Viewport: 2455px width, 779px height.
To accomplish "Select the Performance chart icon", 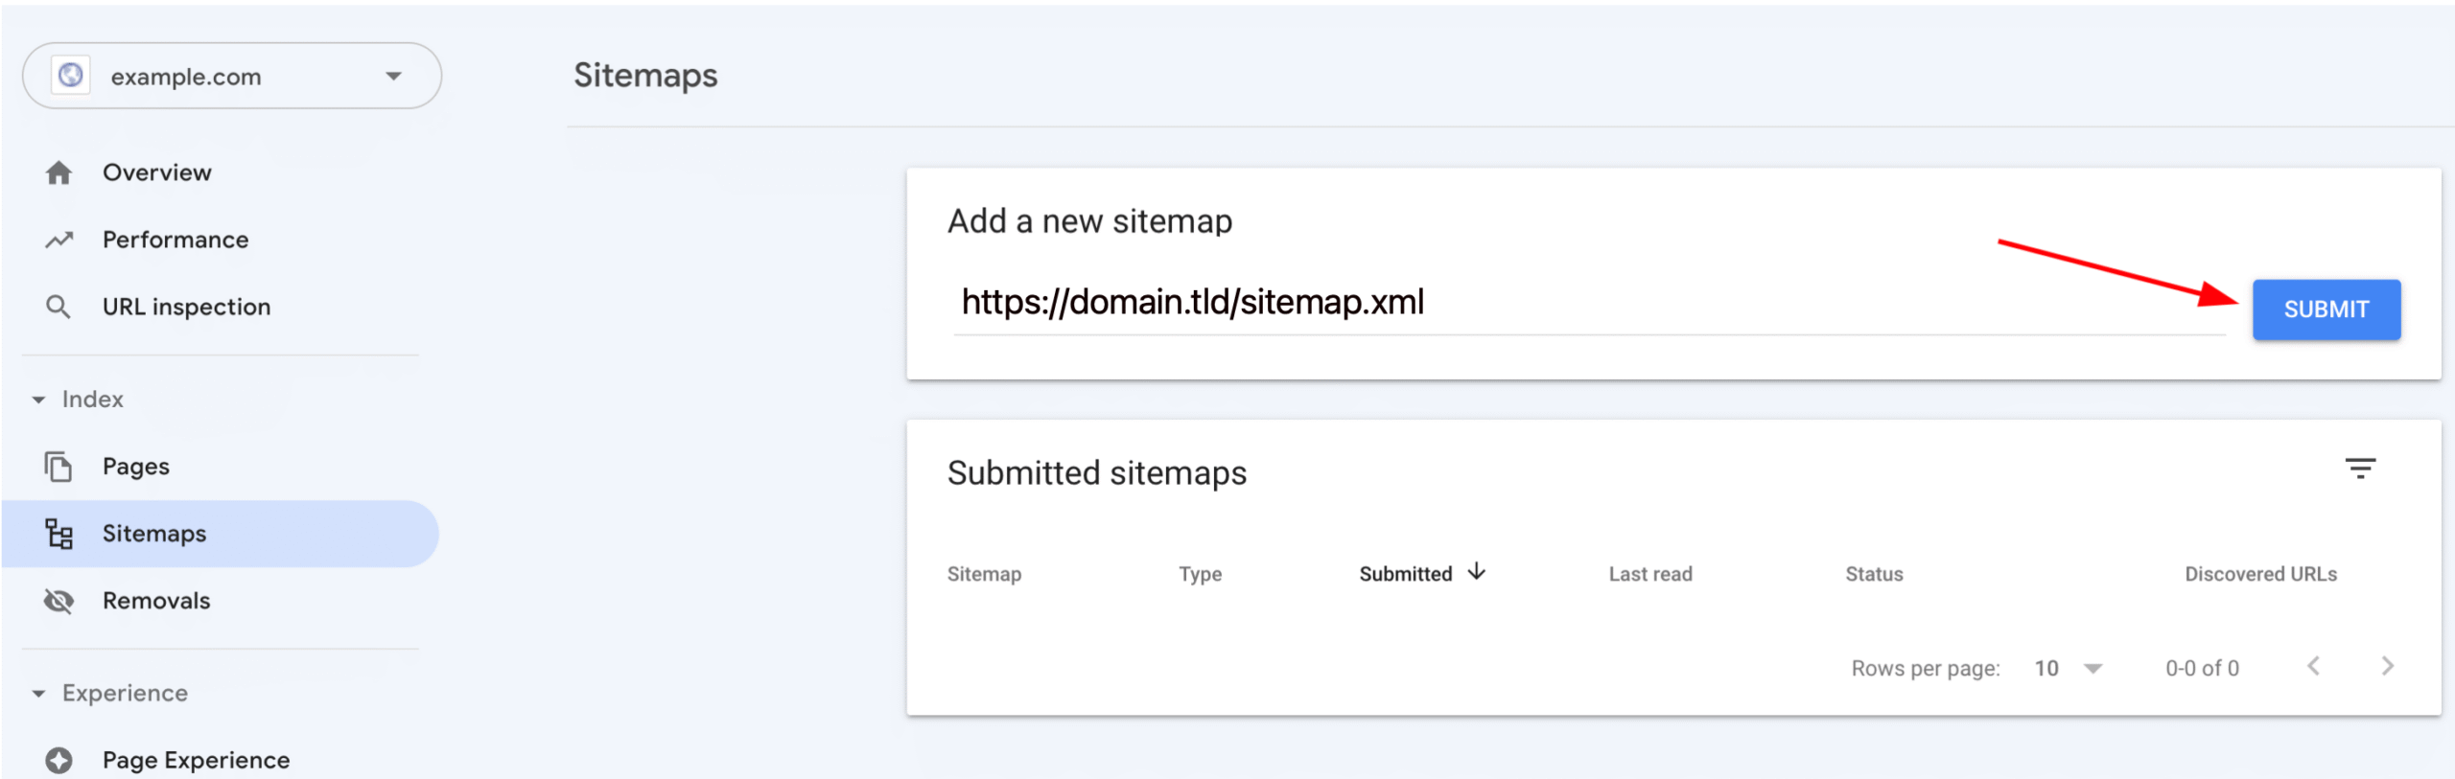I will (x=59, y=240).
